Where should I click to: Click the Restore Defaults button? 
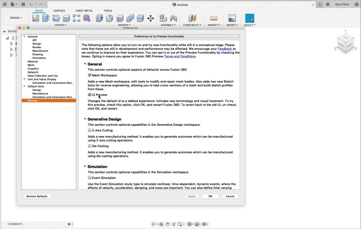[37, 196]
